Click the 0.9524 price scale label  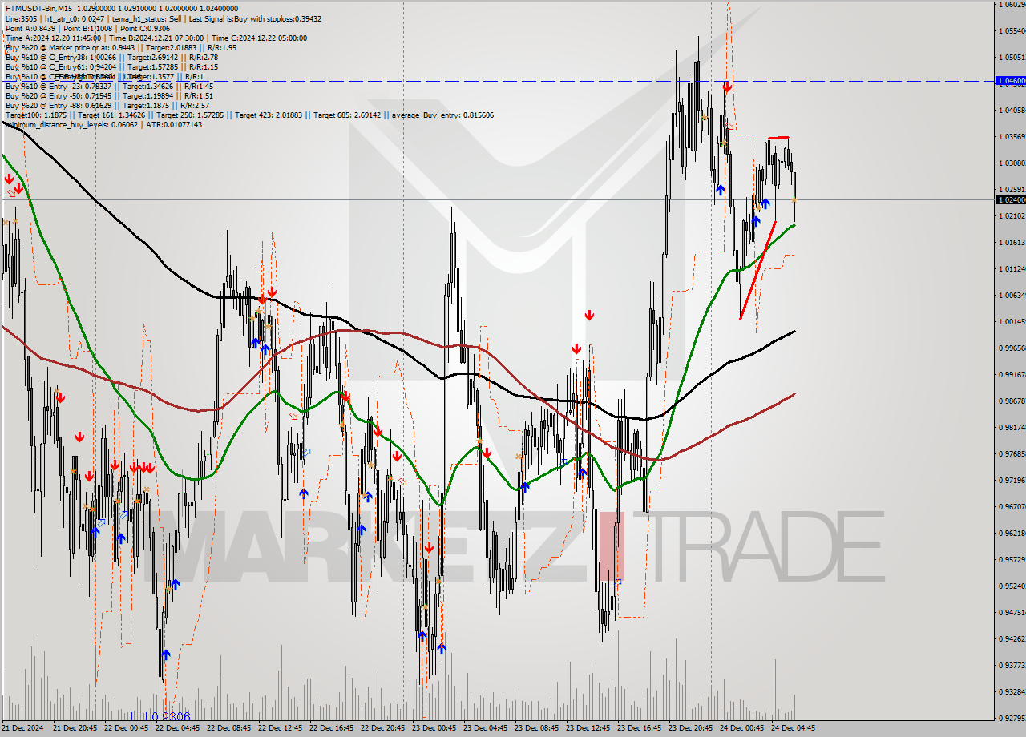pyautogui.click(x=1012, y=586)
